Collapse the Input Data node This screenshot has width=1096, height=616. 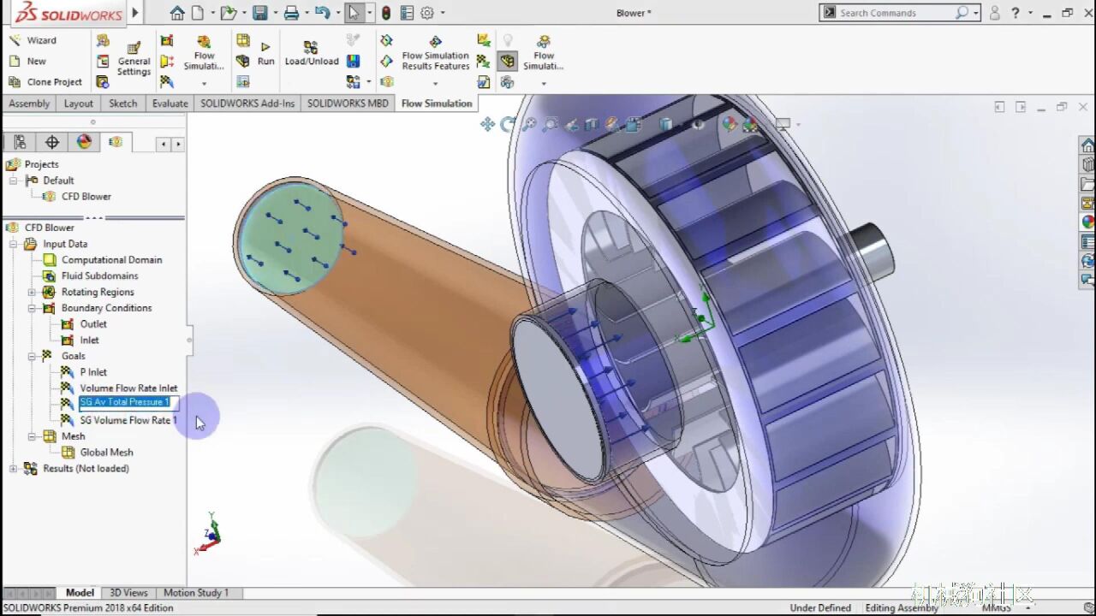13,244
